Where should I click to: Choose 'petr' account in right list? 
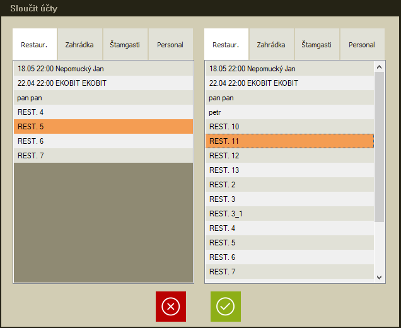[289, 112]
